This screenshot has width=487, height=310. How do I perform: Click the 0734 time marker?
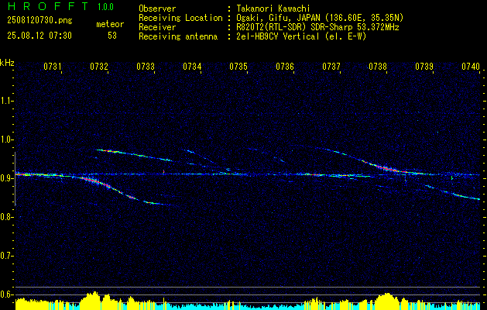(192, 66)
